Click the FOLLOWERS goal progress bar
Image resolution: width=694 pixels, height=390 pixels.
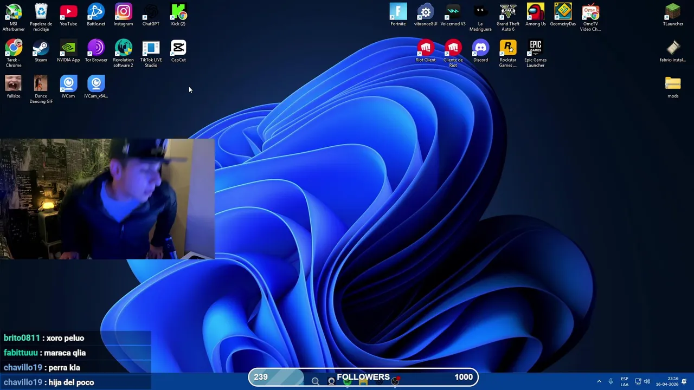click(363, 377)
